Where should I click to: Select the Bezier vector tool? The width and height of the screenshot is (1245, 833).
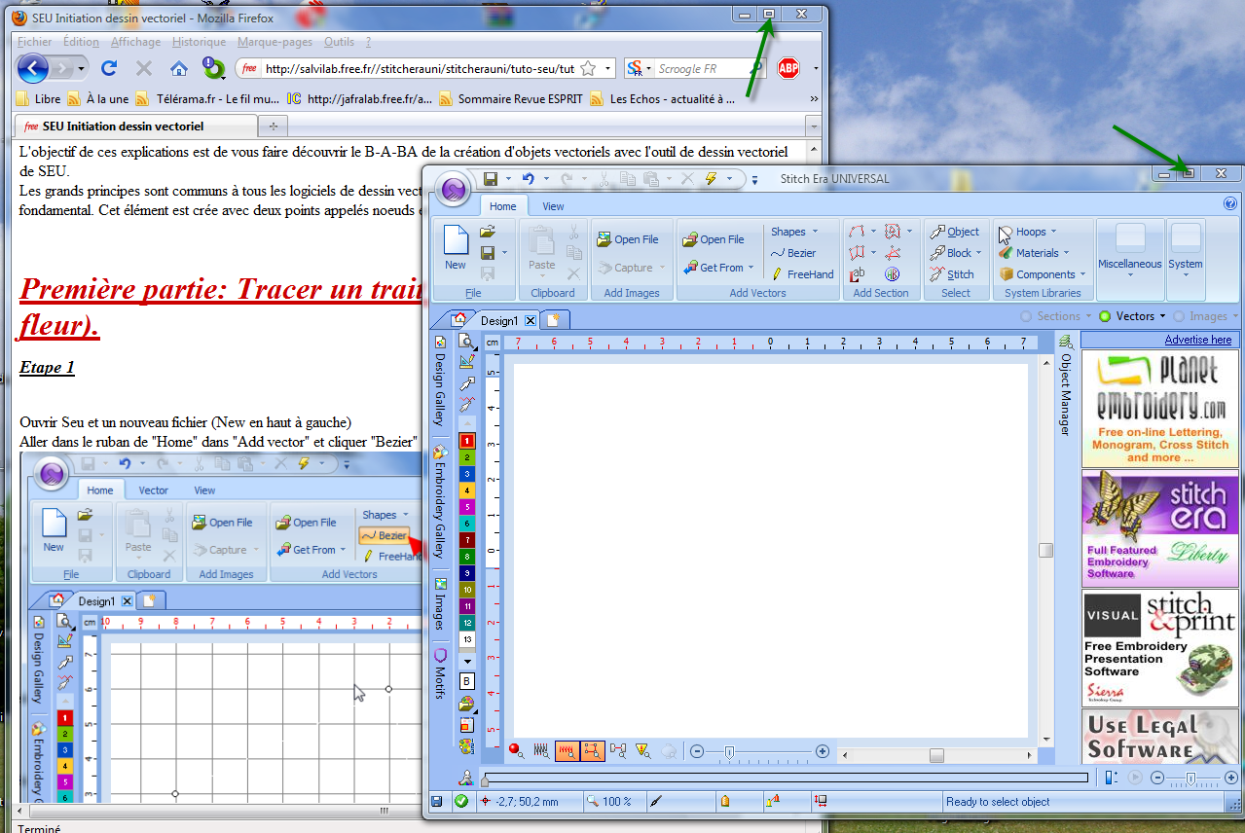(793, 253)
